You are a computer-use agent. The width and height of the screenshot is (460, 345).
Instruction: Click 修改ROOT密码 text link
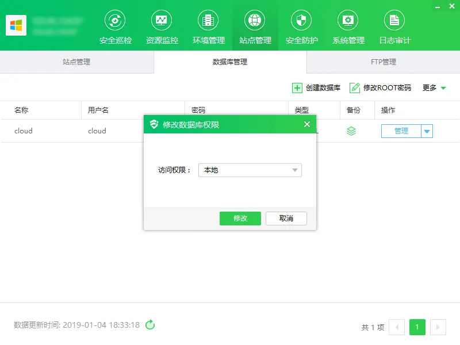387,88
